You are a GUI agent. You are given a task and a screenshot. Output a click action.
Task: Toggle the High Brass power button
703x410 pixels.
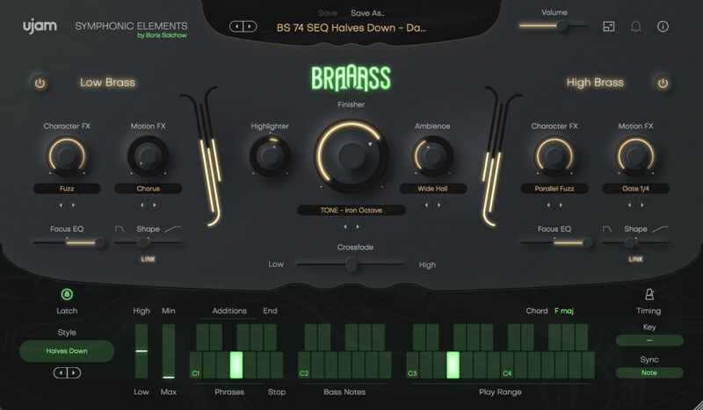click(x=663, y=83)
